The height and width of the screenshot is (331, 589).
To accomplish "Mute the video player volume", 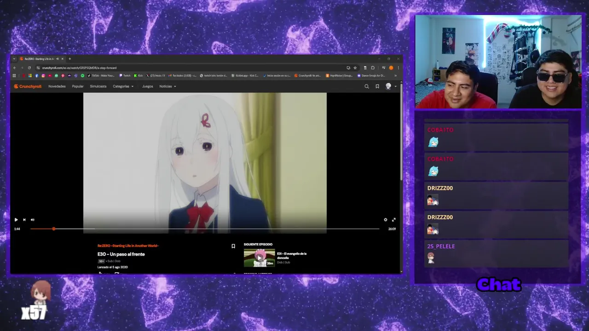I will tap(32, 220).
